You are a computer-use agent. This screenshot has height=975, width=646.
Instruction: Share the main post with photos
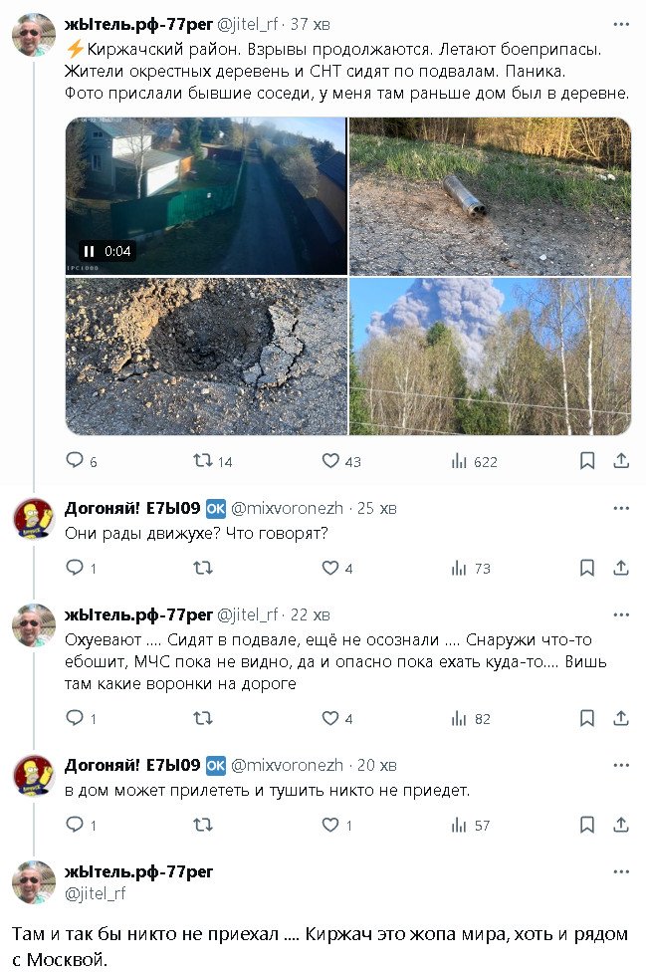(x=620, y=461)
